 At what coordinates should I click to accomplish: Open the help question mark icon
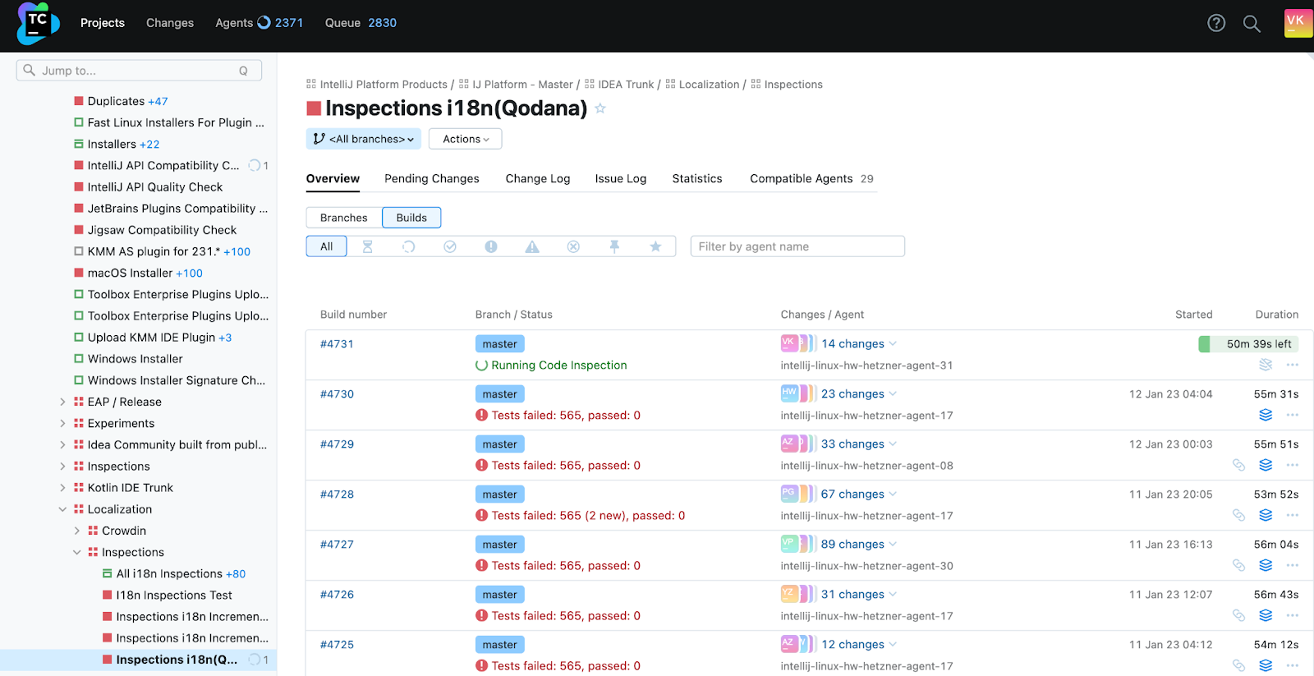[x=1216, y=23]
